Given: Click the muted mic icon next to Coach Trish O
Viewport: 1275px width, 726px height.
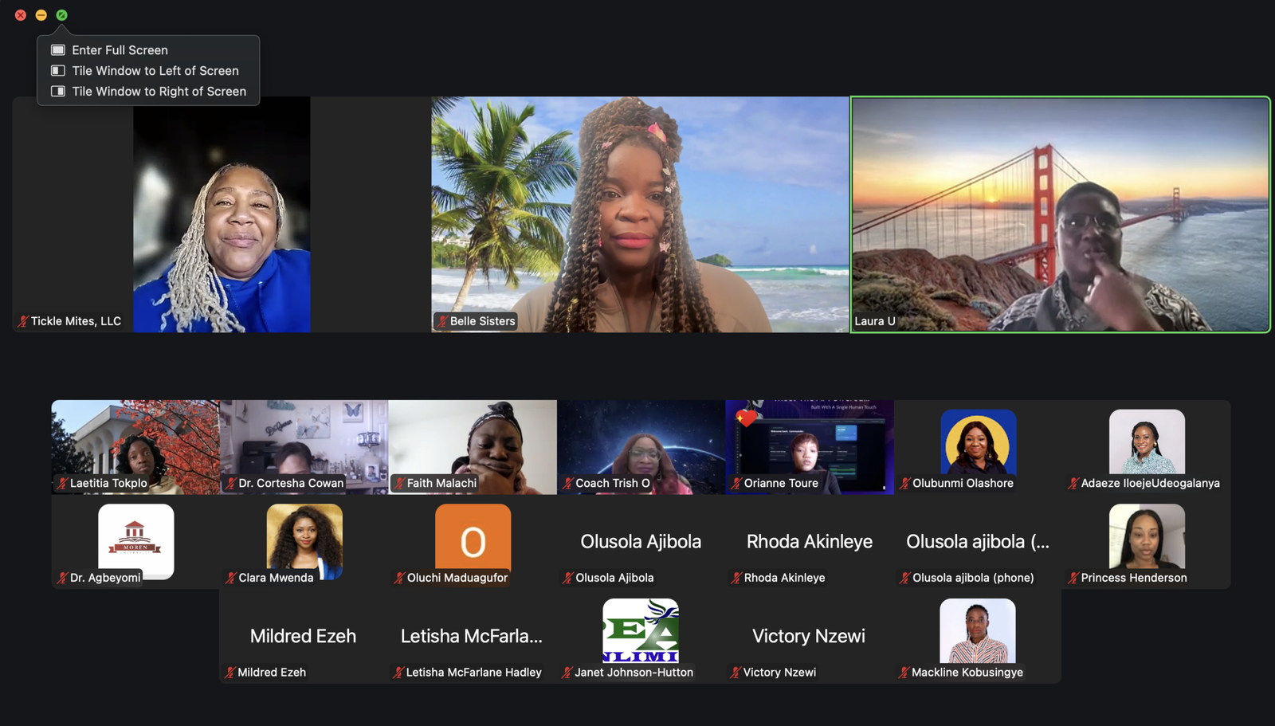Looking at the screenshot, I should [x=567, y=483].
